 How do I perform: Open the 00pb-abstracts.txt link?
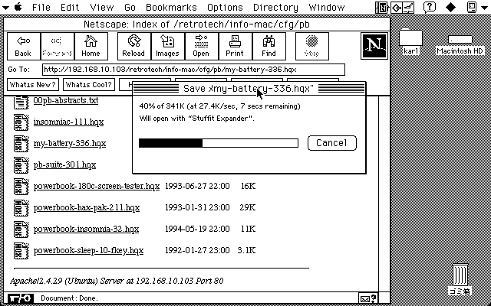66,100
